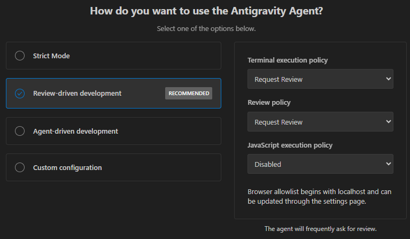Viewport: 410px width, 239px height.
Task: Click "The agent will frequently ask for review" text
Action: pyautogui.click(x=320, y=229)
